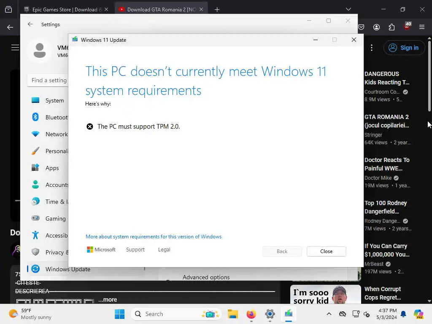This screenshot has height=324, width=432.
Task: Click the Courtroom channel name under first video
Action: point(381,92)
